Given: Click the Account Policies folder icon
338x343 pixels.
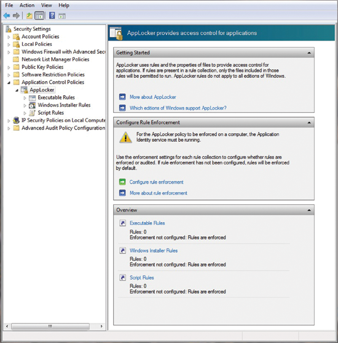Looking at the screenshot, I should [17, 37].
